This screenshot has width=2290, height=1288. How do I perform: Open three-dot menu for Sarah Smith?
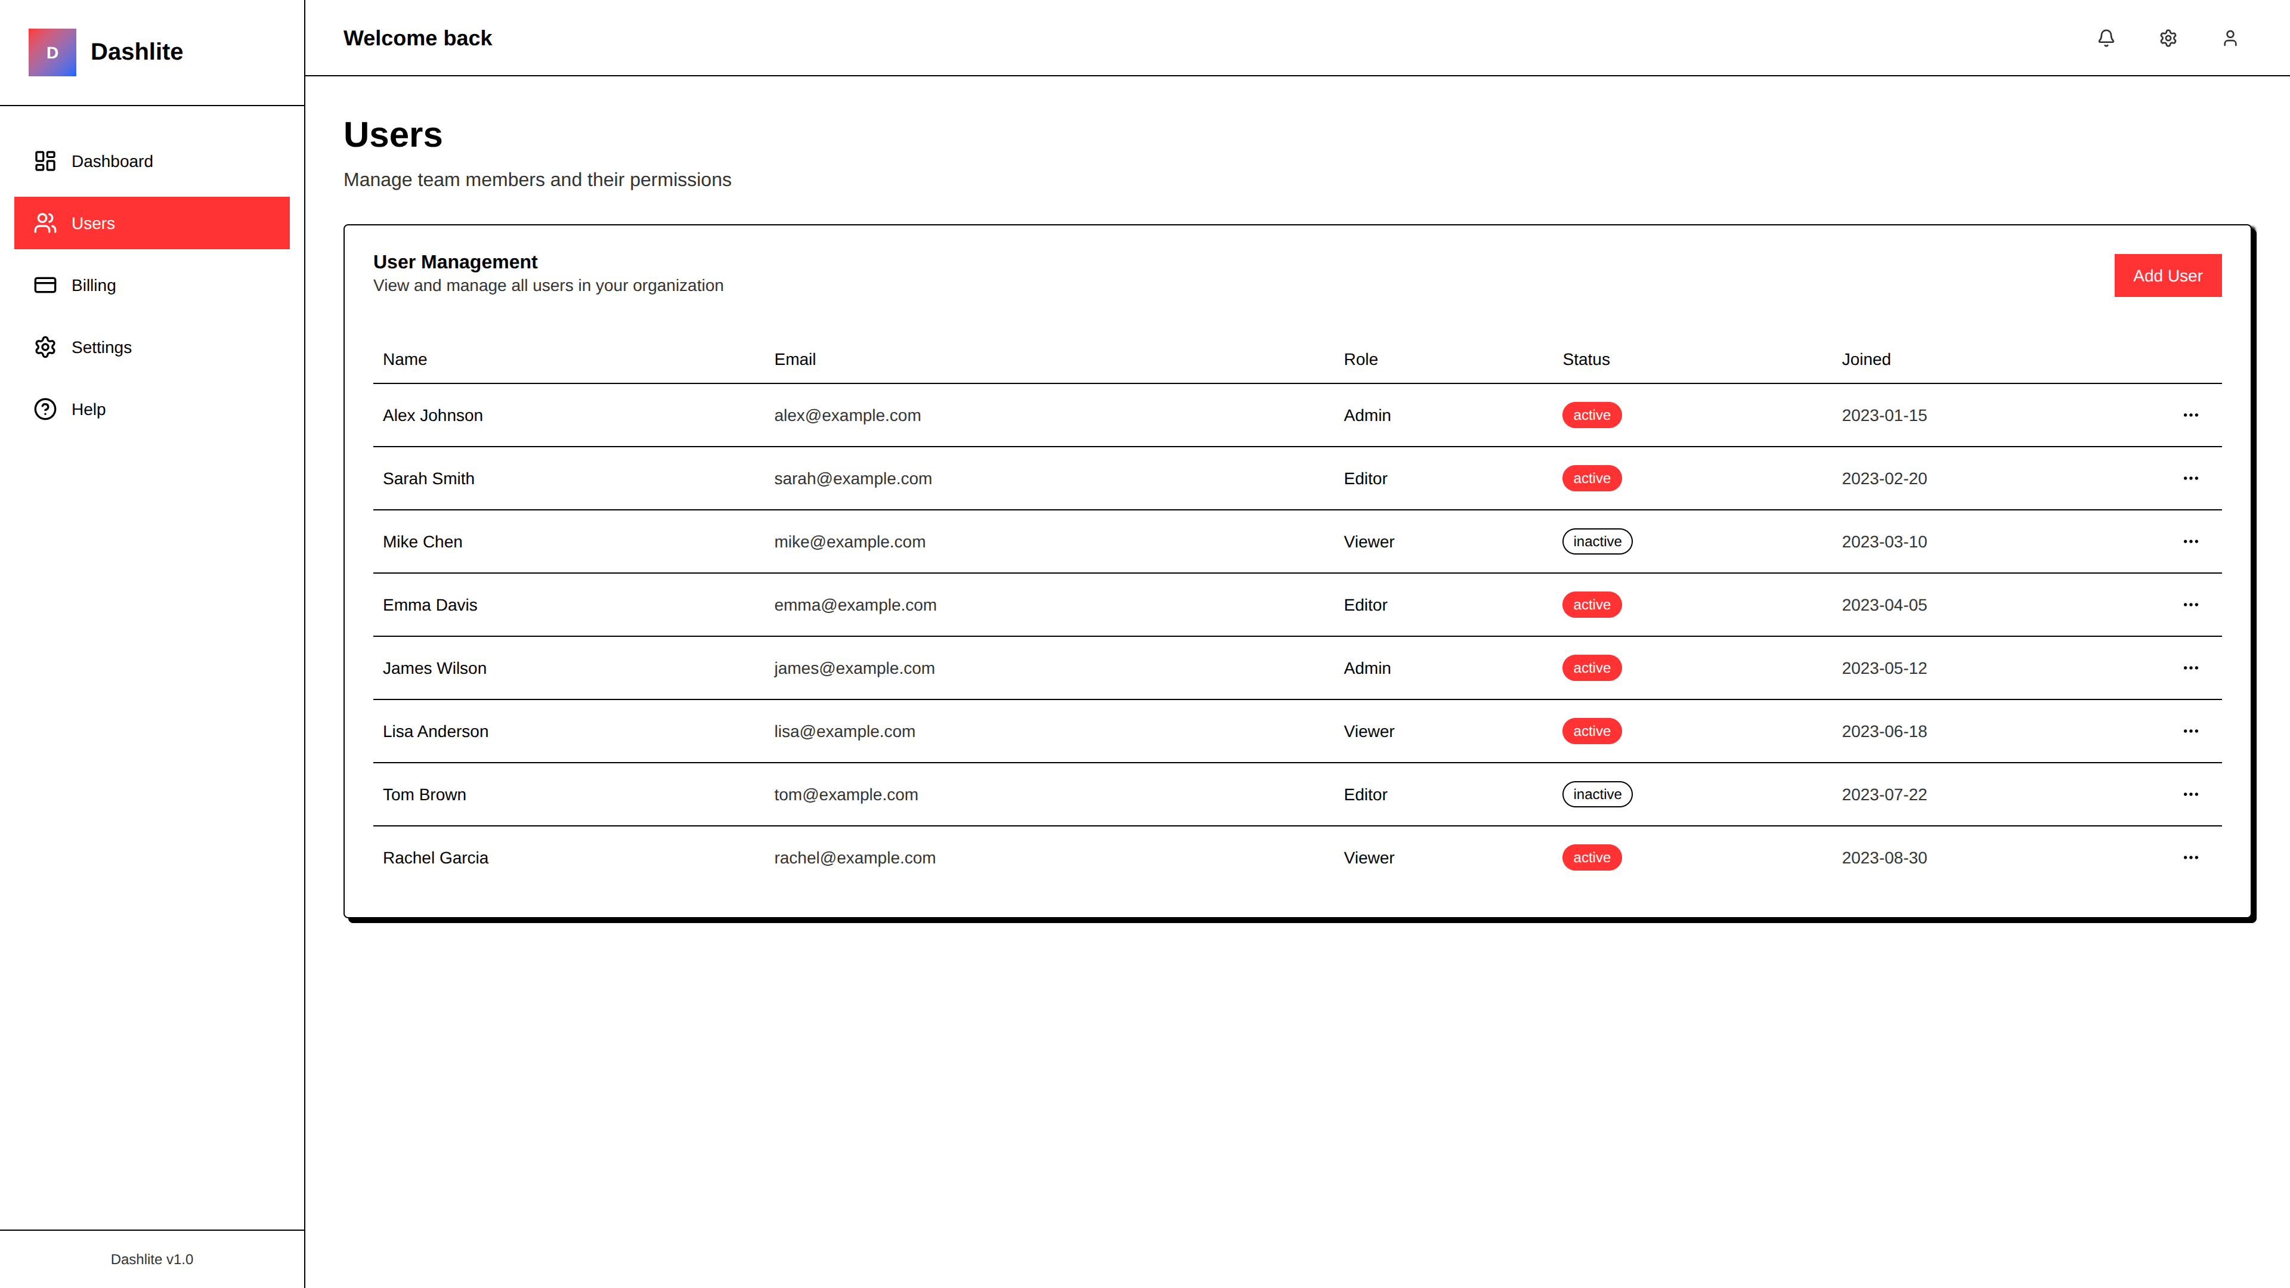(x=2190, y=478)
